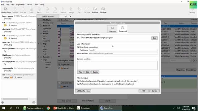Click the Fetch toolbar icon
The width and height of the screenshot is (198, 111).
click(x=39, y=10)
